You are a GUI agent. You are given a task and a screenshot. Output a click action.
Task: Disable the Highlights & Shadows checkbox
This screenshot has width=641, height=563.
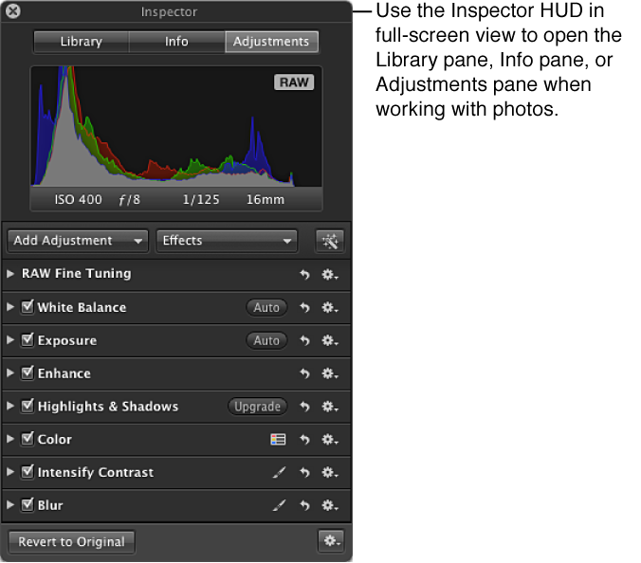[x=27, y=406]
